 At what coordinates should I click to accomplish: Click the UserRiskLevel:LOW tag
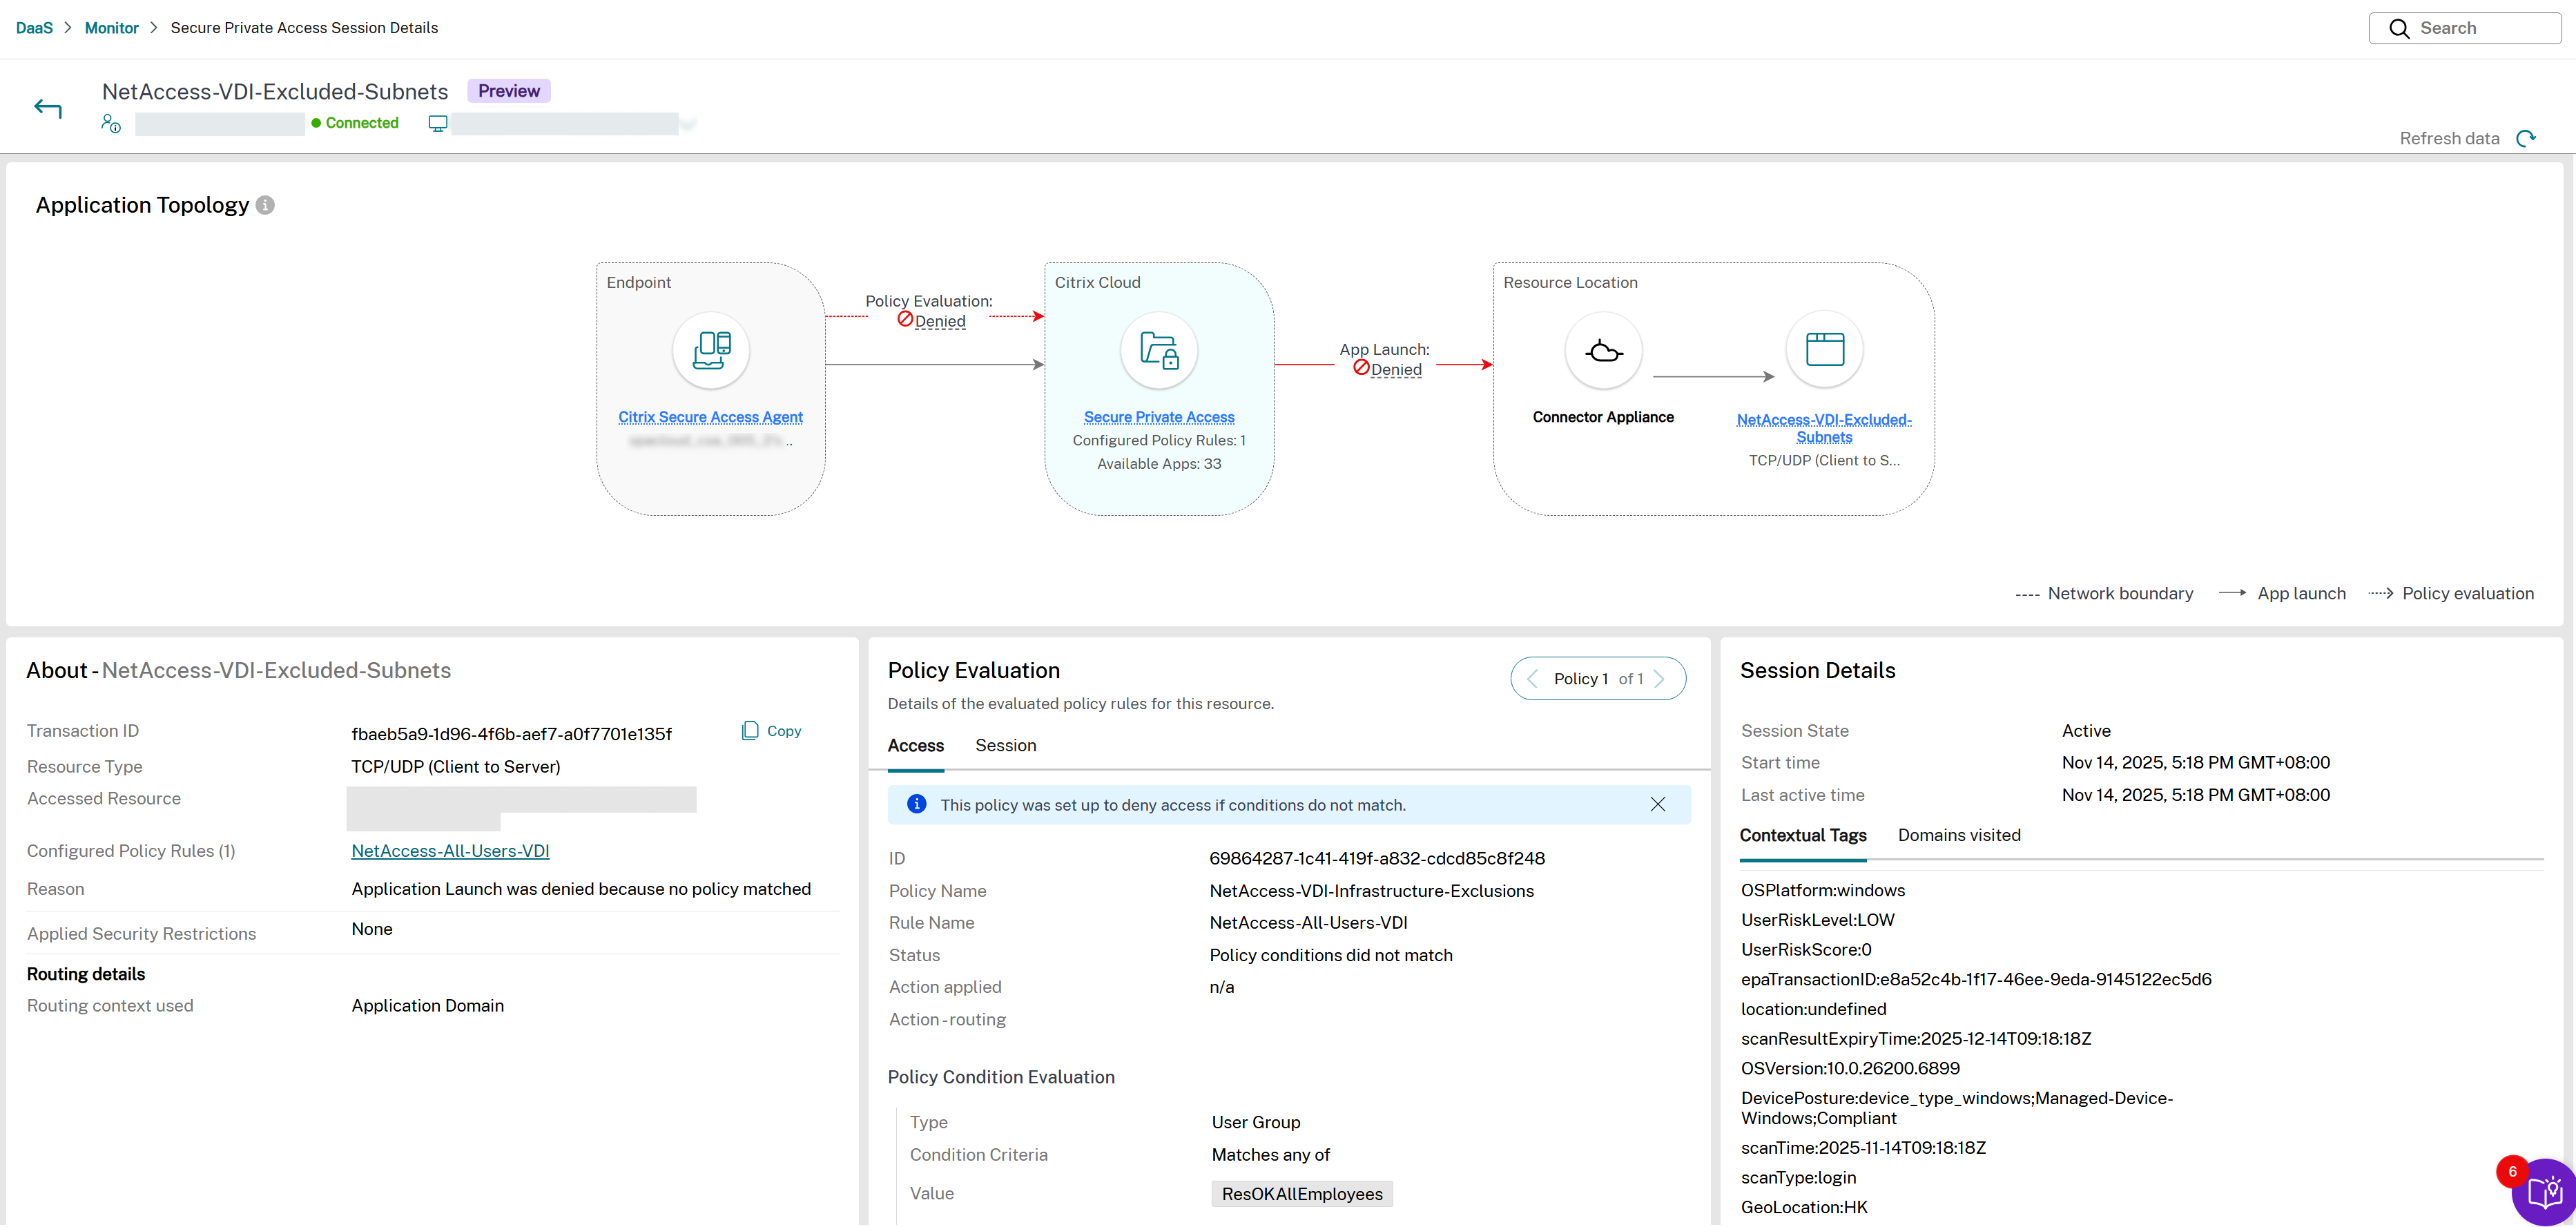1817,921
